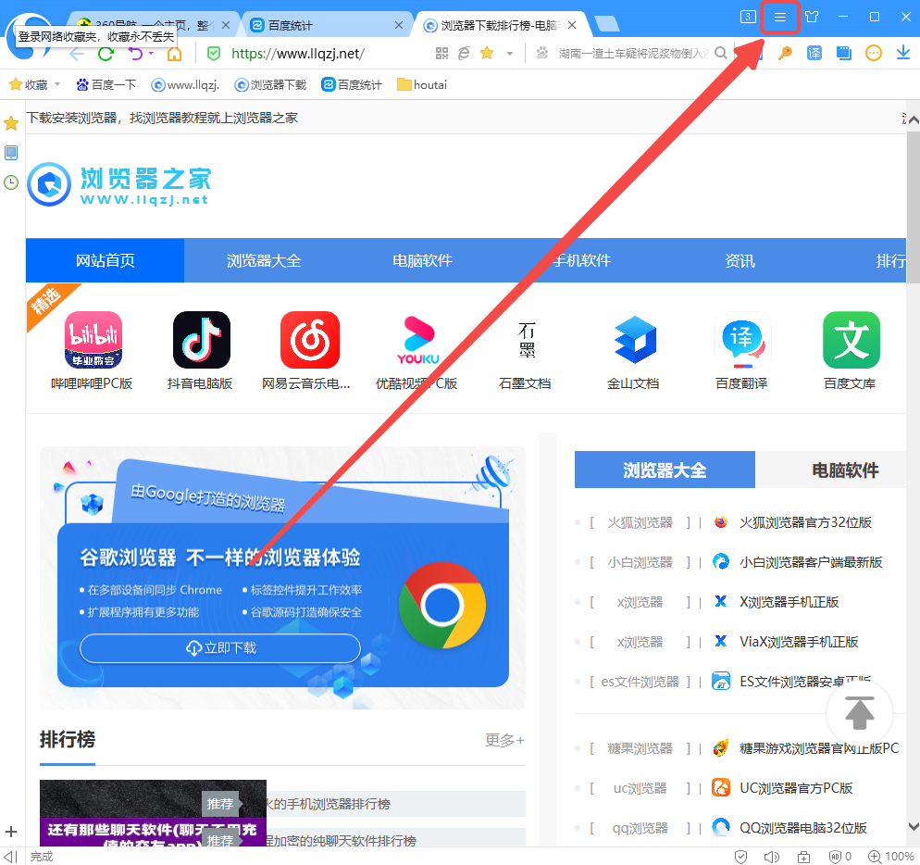
Task: Refresh the page with the green reload icon
Action: pos(106,54)
